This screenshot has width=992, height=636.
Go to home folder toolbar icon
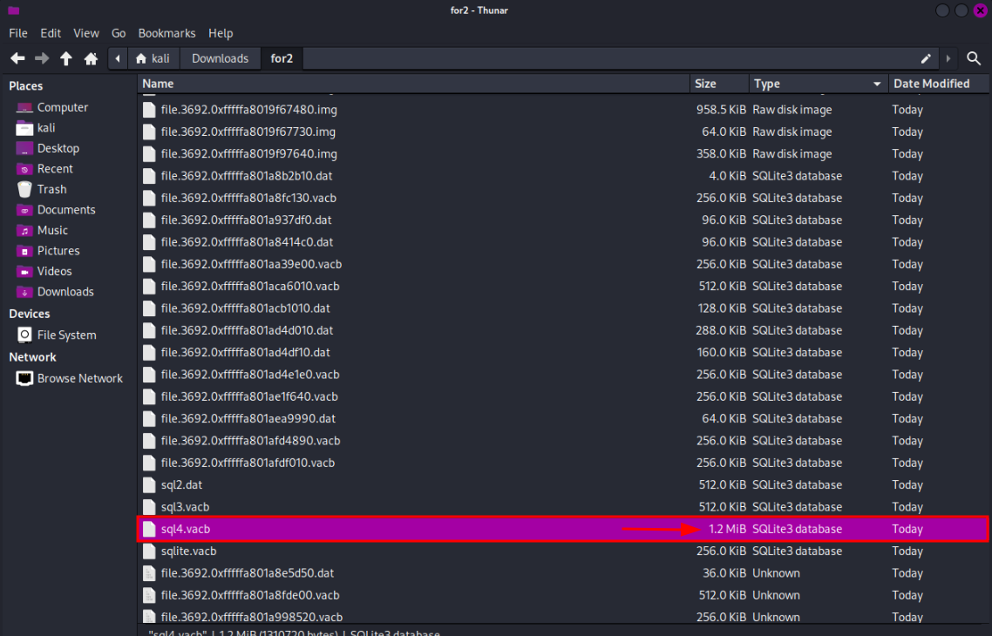coord(92,58)
